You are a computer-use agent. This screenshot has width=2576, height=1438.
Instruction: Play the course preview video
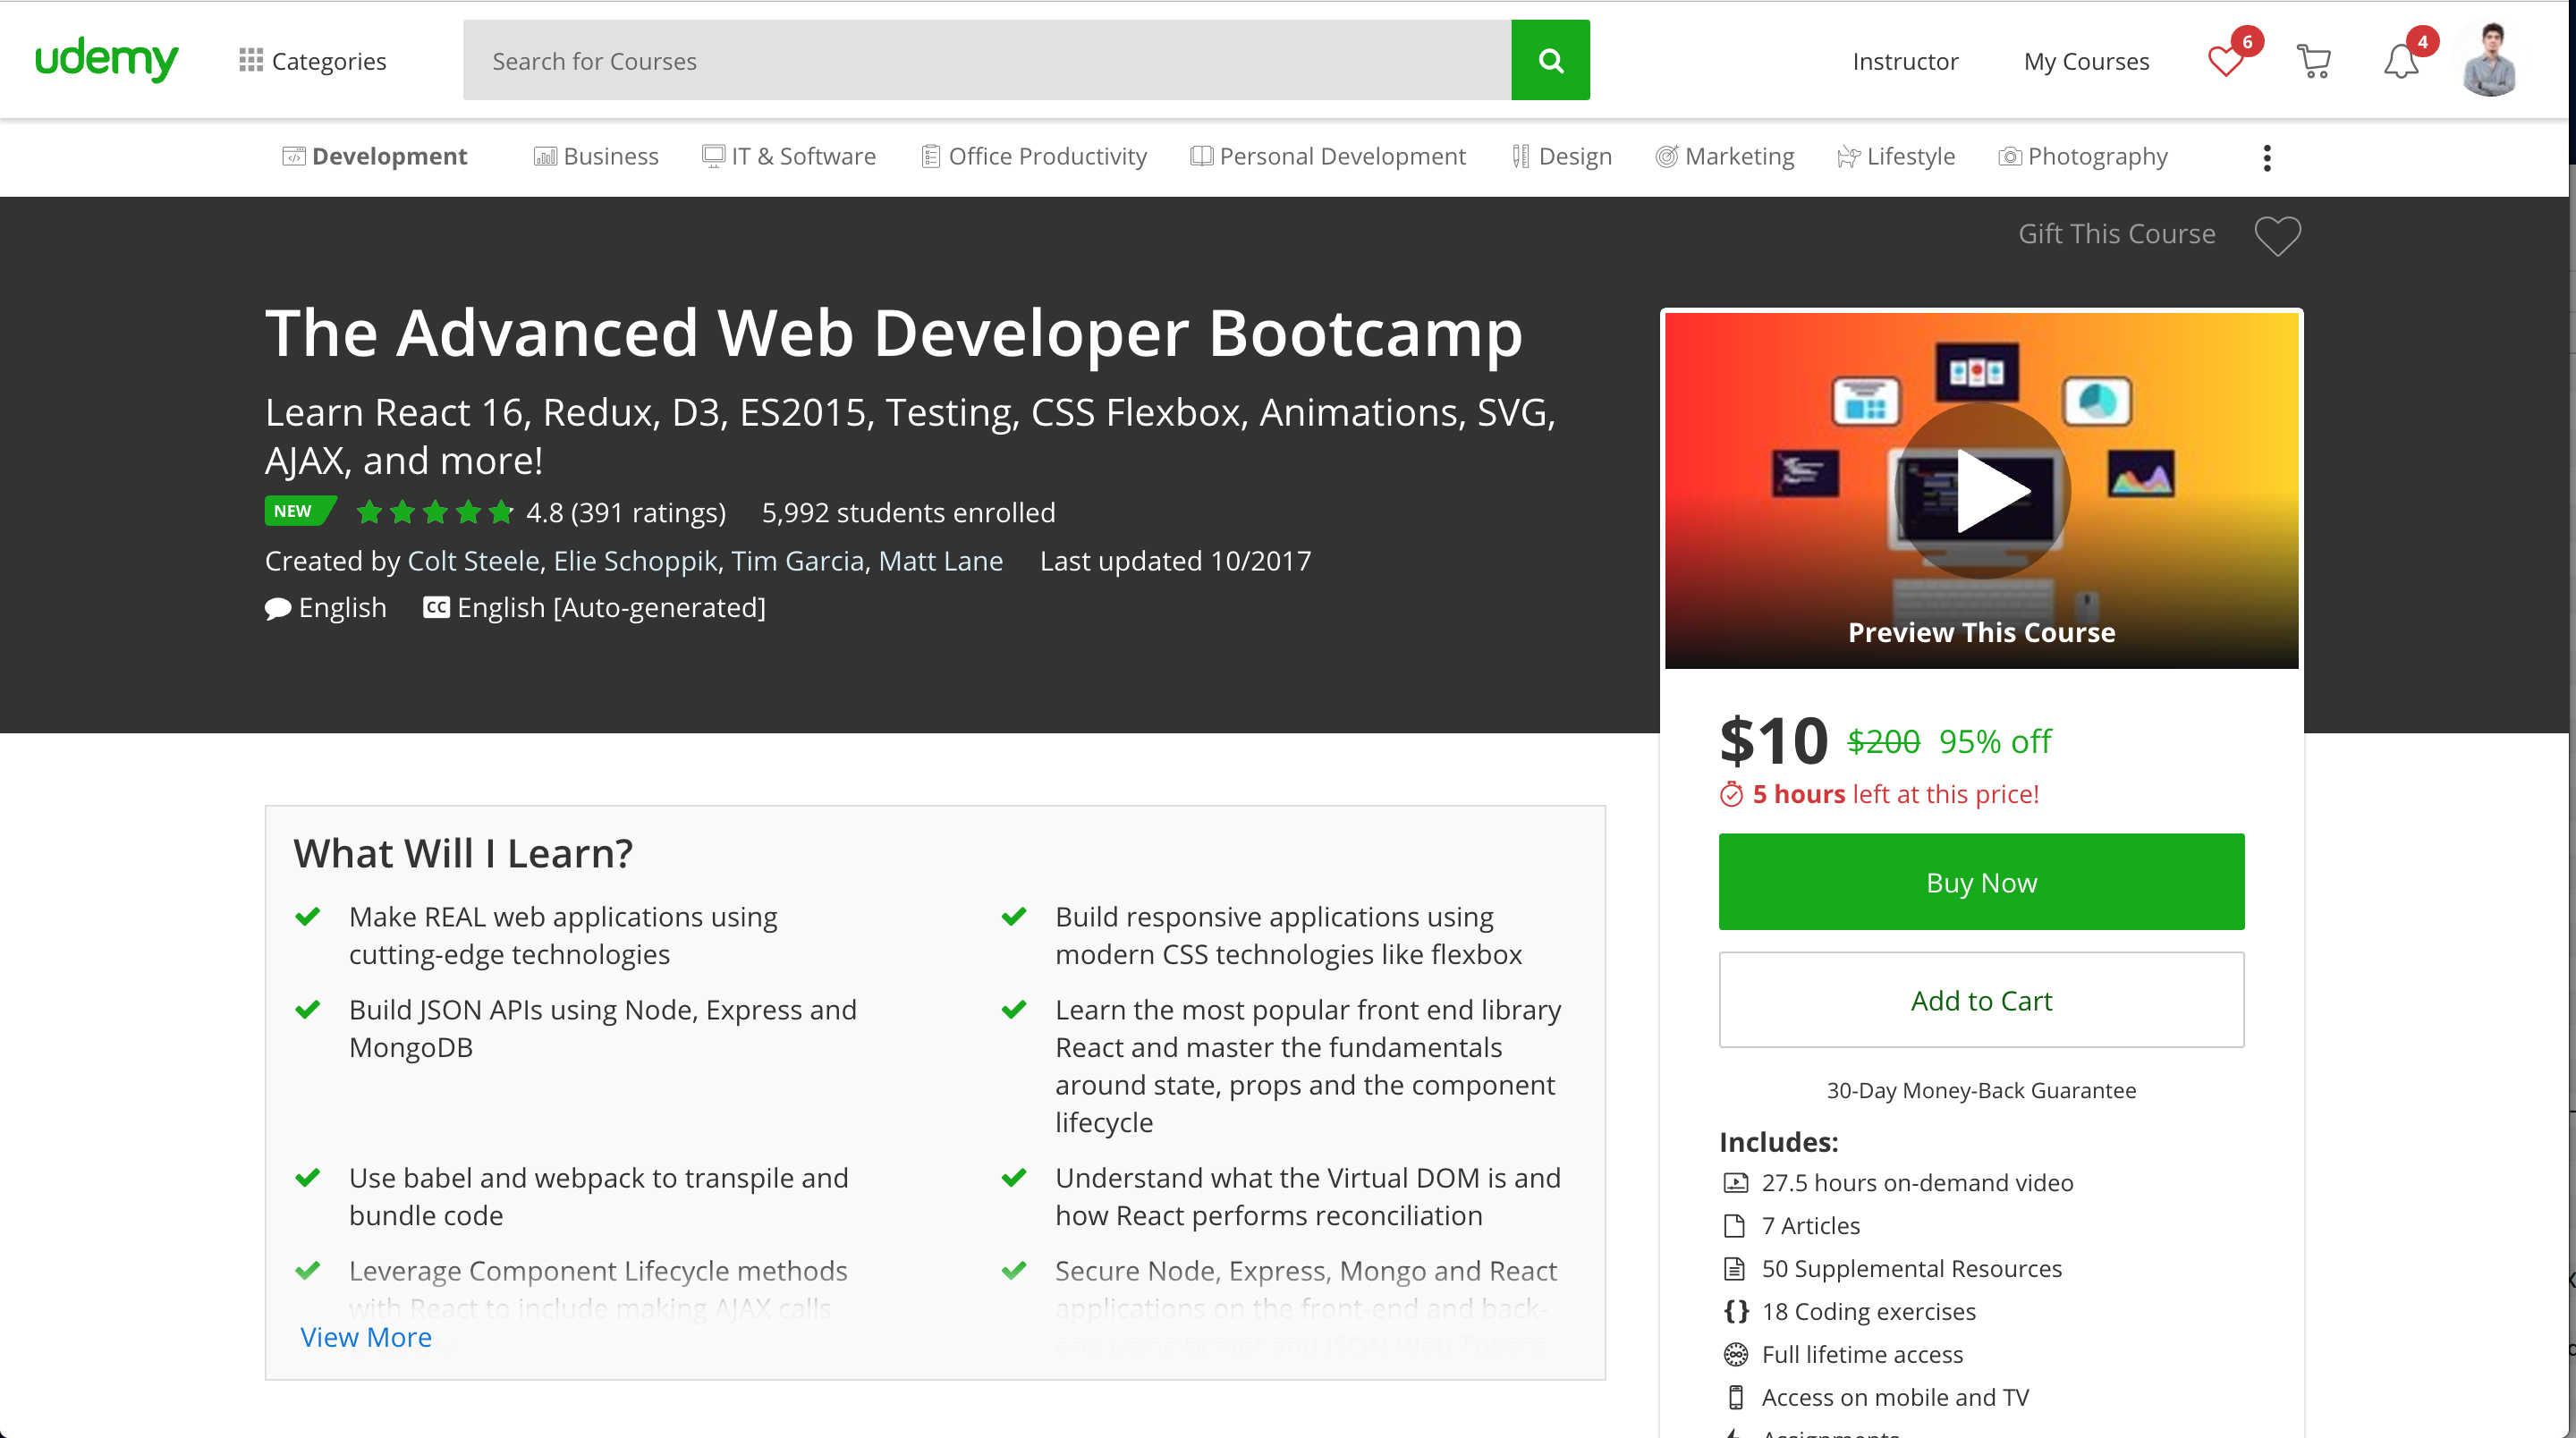coord(1981,490)
